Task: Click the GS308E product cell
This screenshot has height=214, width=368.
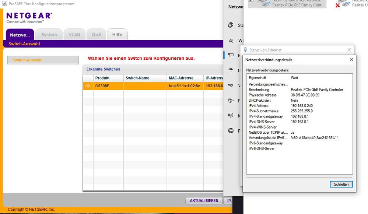Action: click(x=108, y=86)
